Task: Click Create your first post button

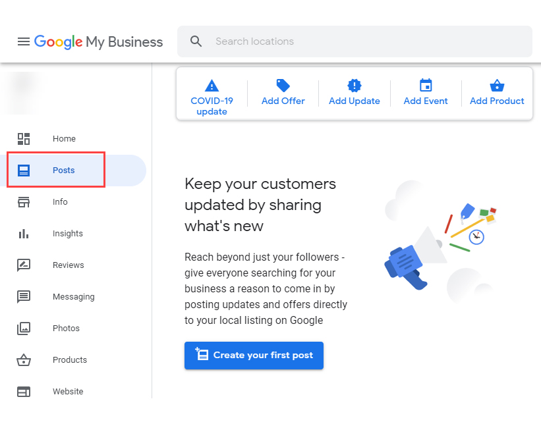Action: pos(254,356)
